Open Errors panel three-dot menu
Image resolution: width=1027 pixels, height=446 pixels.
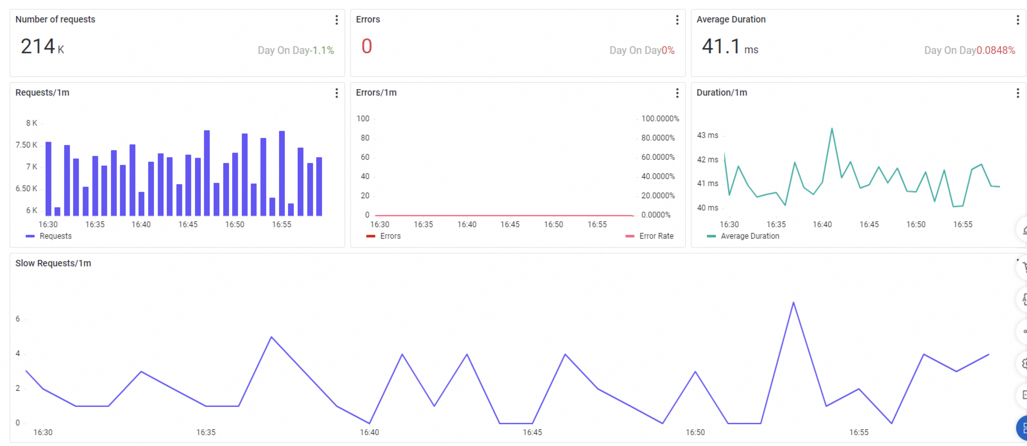(x=677, y=20)
